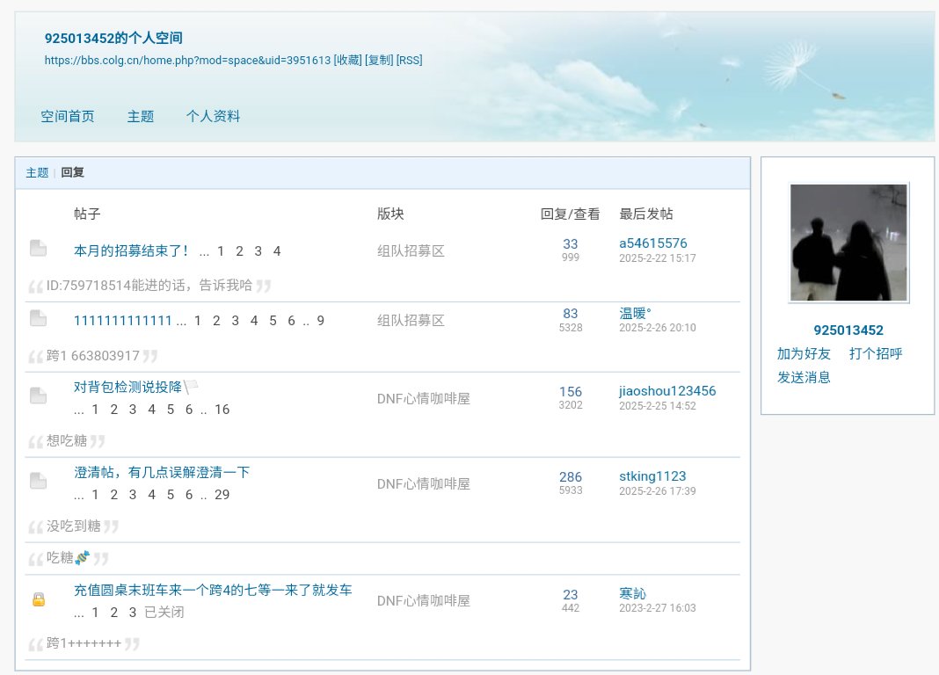Open last poster jiaoshou123456 profile
Screen dimensions: 939x675
pos(667,391)
